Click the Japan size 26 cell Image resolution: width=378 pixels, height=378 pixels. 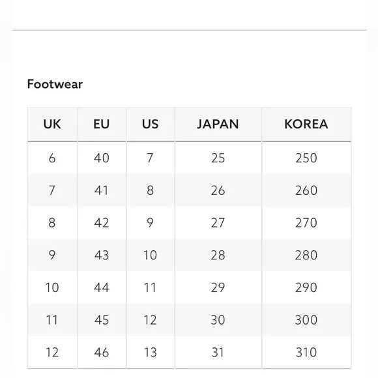(218, 190)
